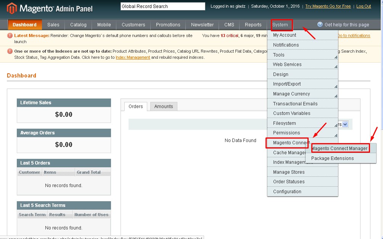Follow Try Magento Go for Free link
The width and height of the screenshot is (383, 239).
click(x=328, y=6)
